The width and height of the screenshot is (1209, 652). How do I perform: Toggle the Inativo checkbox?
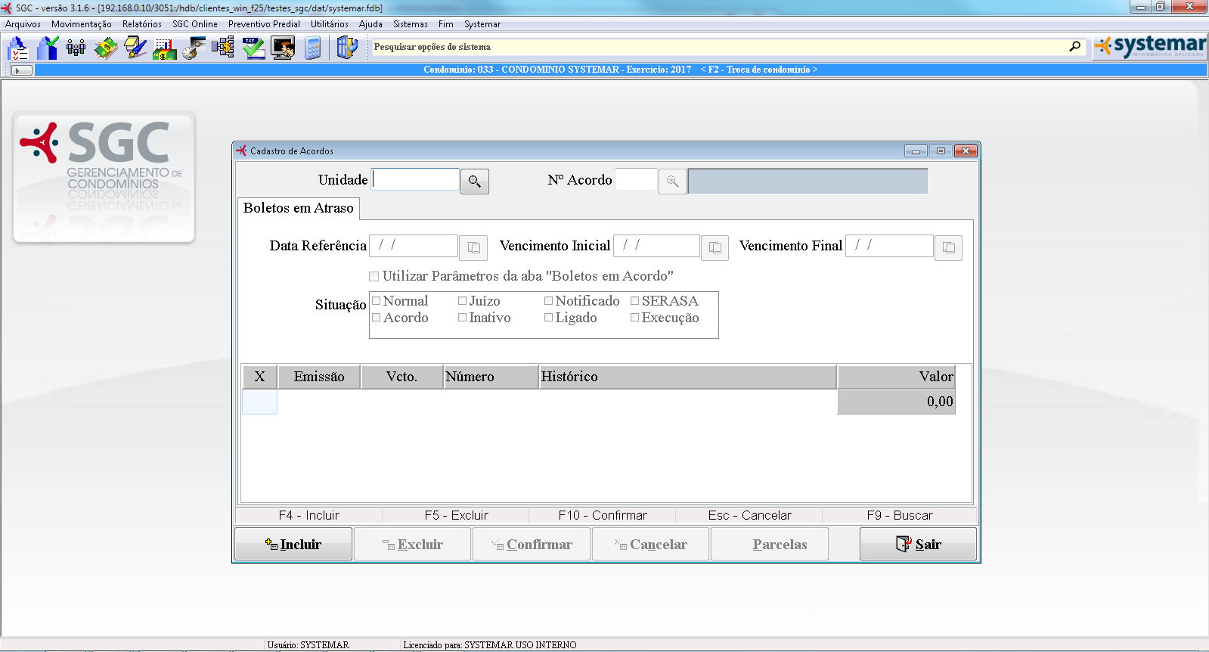(463, 318)
